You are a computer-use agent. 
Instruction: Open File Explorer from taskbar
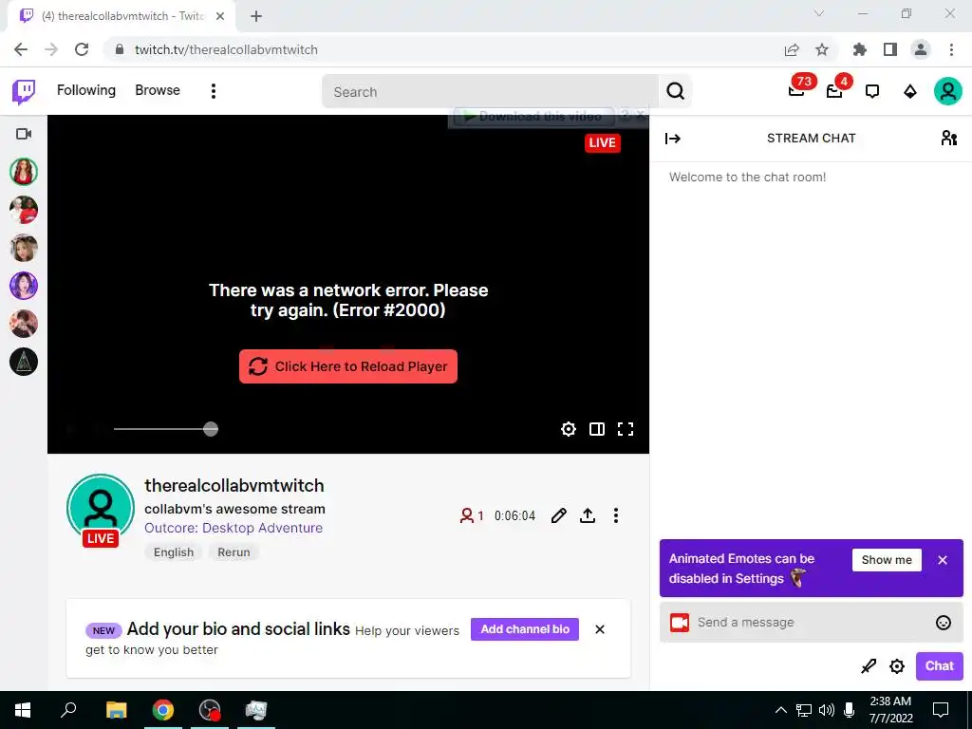point(116,710)
